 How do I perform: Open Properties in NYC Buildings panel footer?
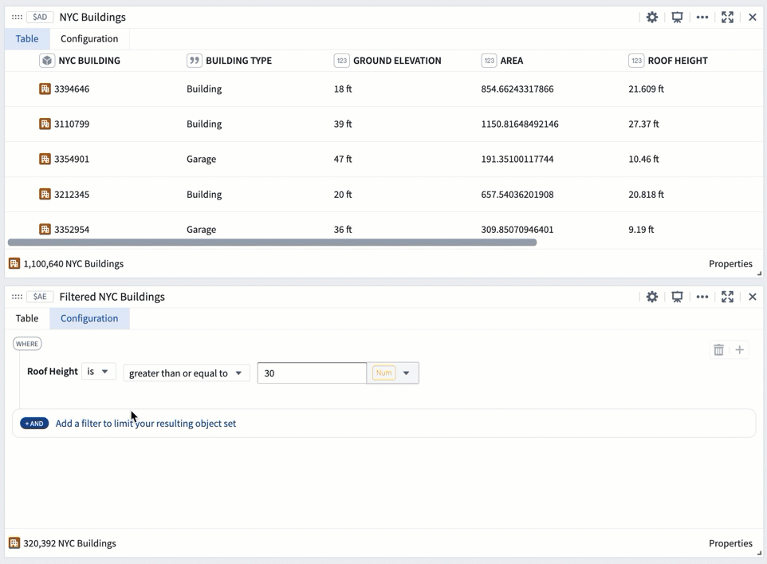coord(730,264)
